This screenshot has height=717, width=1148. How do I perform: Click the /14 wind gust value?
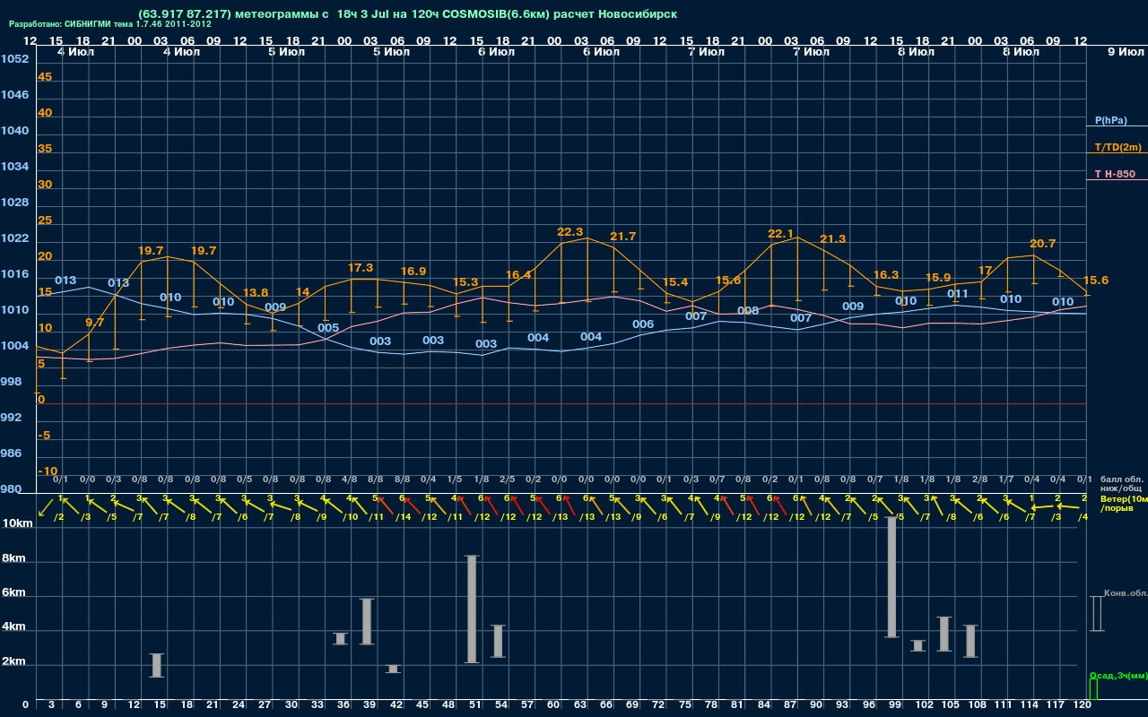pos(404,517)
